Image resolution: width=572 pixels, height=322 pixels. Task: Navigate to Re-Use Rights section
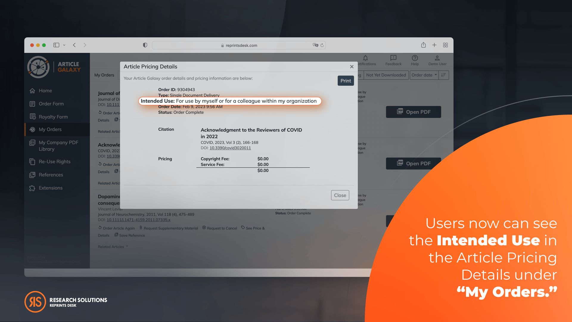point(54,162)
